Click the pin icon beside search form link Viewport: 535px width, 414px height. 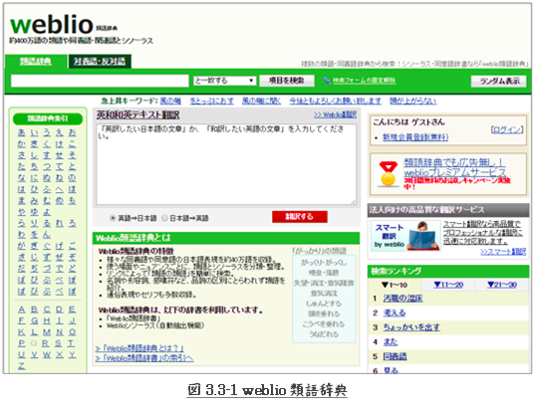pos(327,81)
